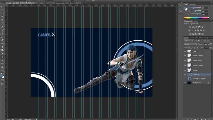Hide the Ellipse 1 copy 2 layer
The height and width of the screenshot is (120, 213).
[185, 56]
